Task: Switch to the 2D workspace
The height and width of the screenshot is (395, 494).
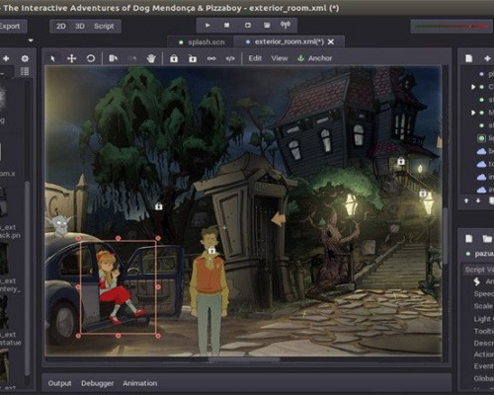Action: tap(61, 26)
